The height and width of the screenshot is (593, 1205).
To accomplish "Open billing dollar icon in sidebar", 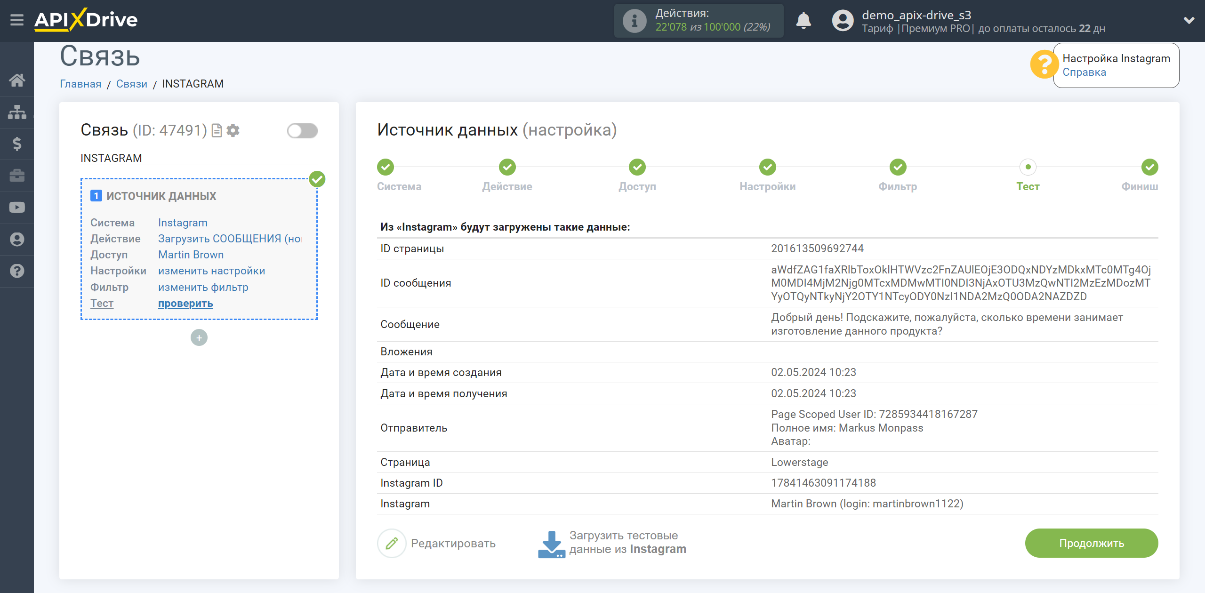I will (x=17, y=144).
